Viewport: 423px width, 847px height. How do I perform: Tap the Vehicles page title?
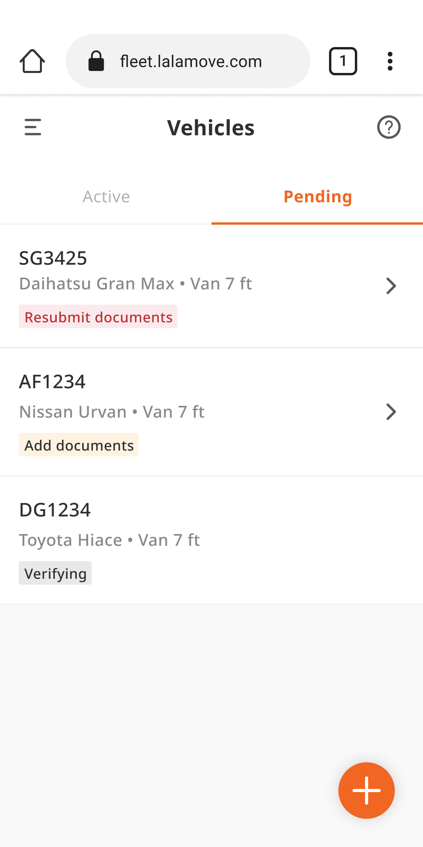click(x=211, y=128)
